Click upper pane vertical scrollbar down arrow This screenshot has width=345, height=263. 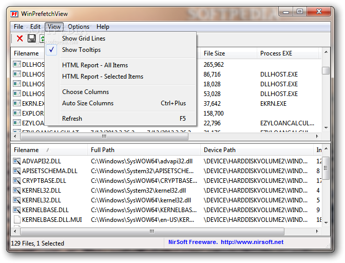tap(326, 128)
